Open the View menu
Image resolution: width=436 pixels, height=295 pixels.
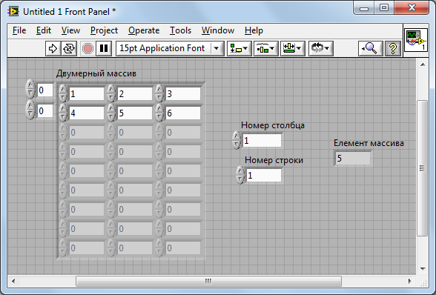70,30
